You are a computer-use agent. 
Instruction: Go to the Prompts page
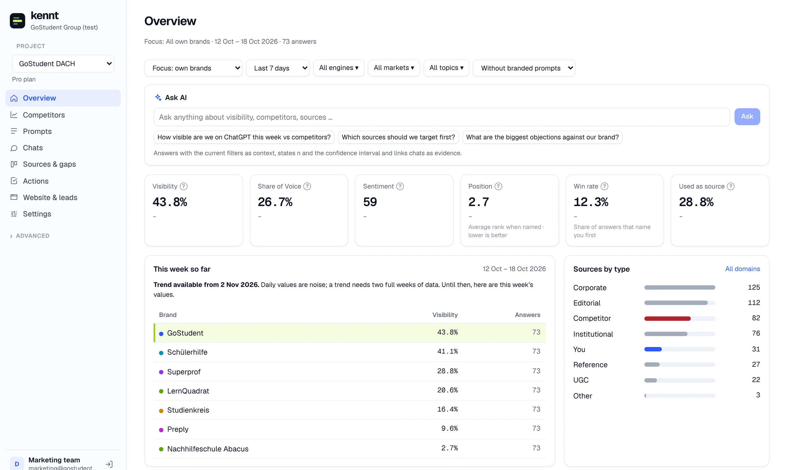click(x=63, y=131)
